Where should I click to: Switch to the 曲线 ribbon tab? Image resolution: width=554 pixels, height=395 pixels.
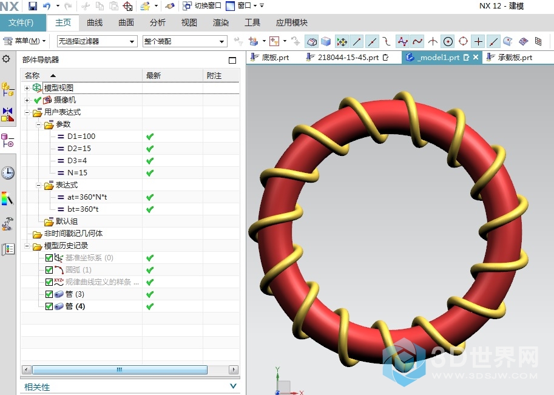pos(95,22)
